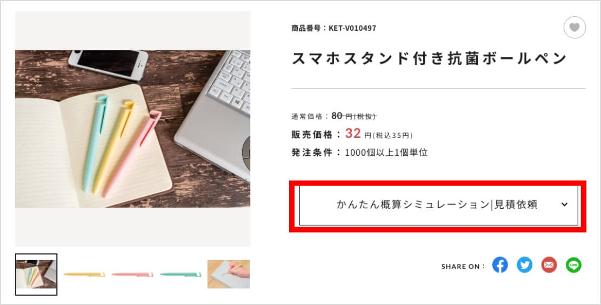Share on LINE with green icon
This screenshot has width=601, height=305.
[573, 265]
